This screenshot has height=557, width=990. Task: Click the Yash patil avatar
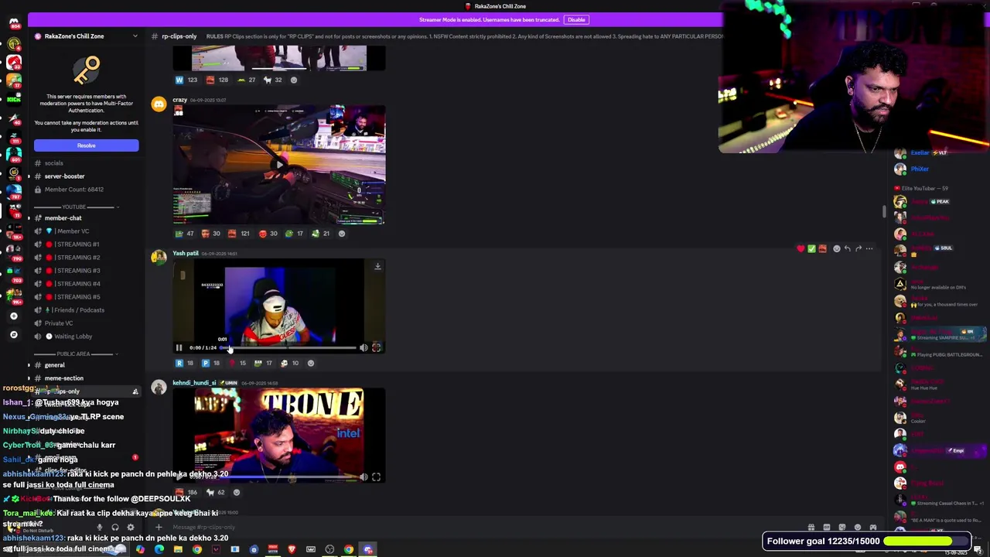coord(159,258)
